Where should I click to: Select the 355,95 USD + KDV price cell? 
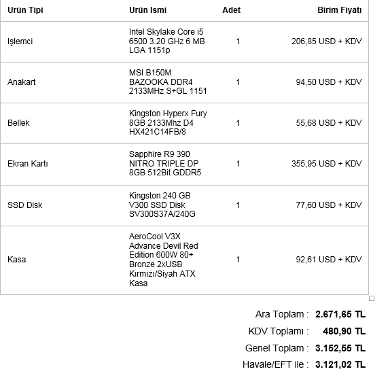327,164
